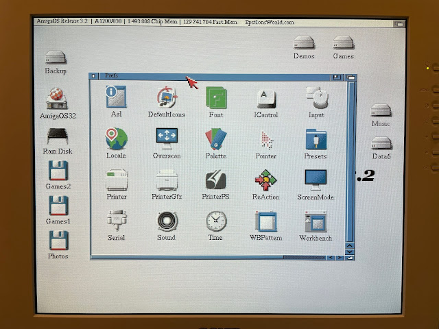Select the Backup drive icon

tap(56, 57)
